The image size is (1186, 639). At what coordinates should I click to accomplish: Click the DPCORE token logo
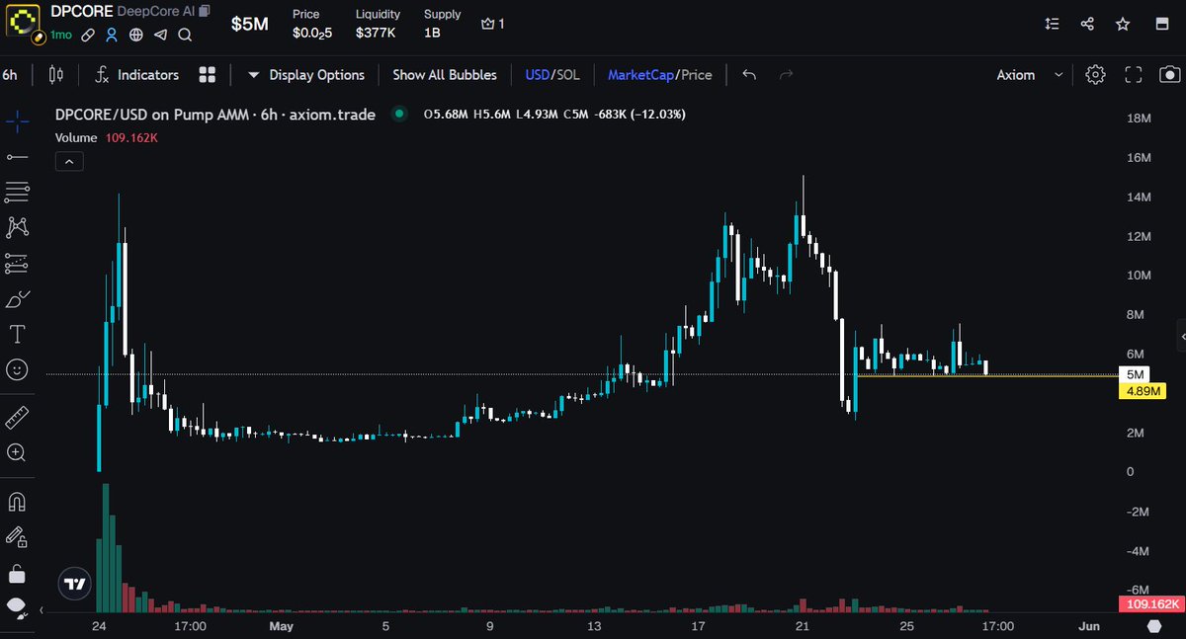[25, 22]
